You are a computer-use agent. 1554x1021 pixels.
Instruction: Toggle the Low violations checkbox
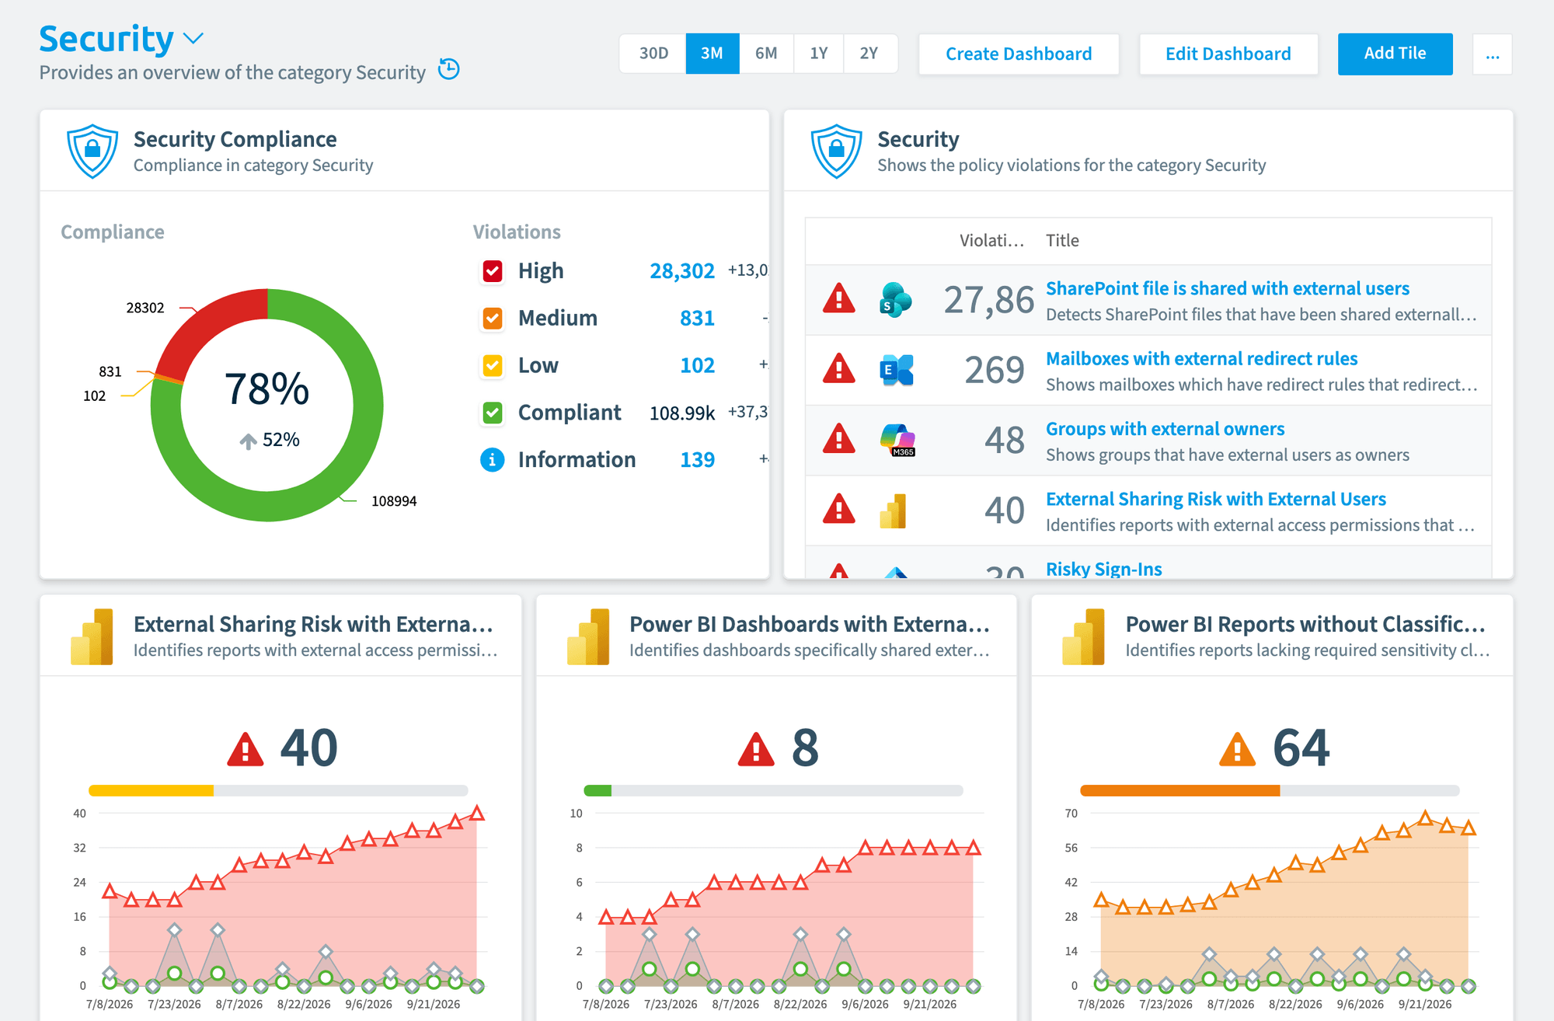(493, 365)
